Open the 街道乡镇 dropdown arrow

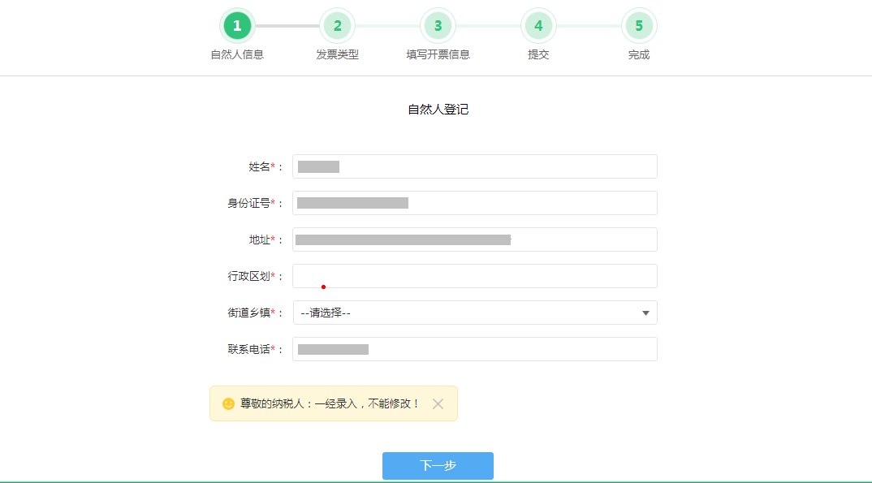(645, 313)
